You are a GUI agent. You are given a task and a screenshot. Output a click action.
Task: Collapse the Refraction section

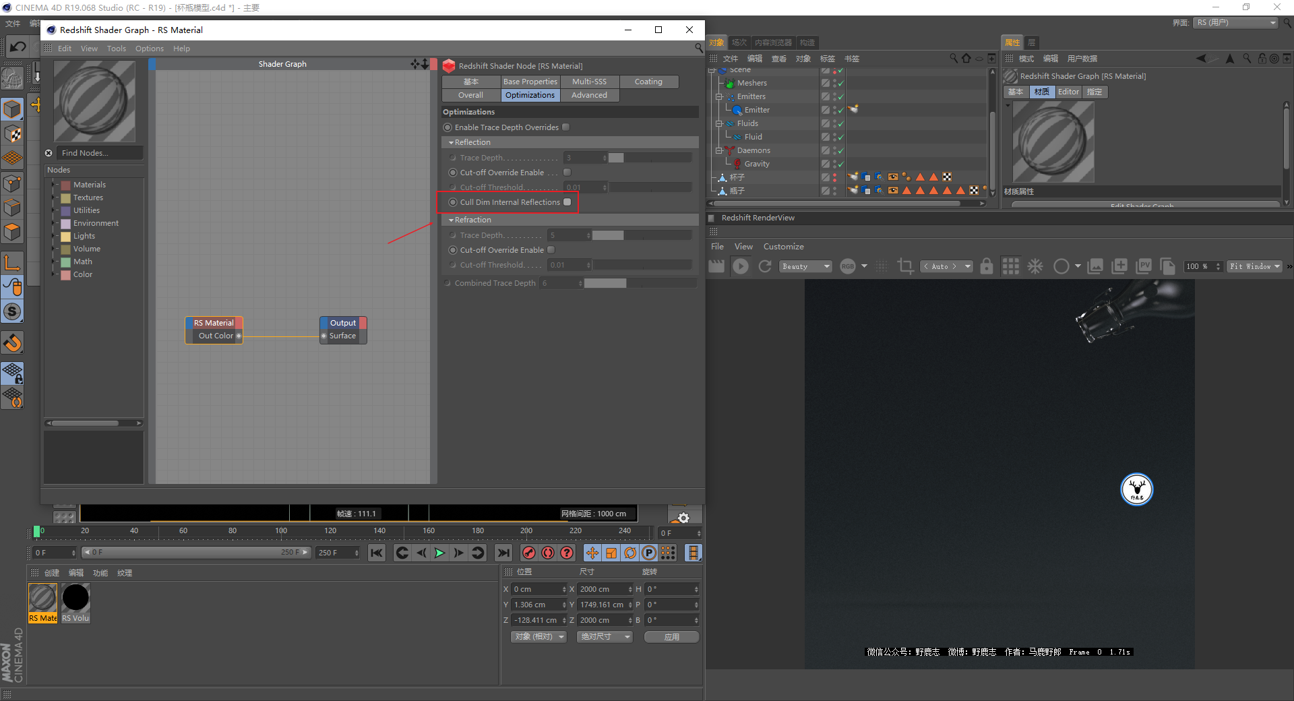tap(451, 220)
